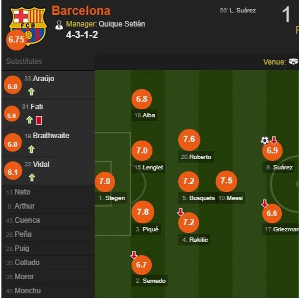The height and width of the screenshot is (298, 299).
Task: Click the manager person icon
Action: (x=59, y=25)
